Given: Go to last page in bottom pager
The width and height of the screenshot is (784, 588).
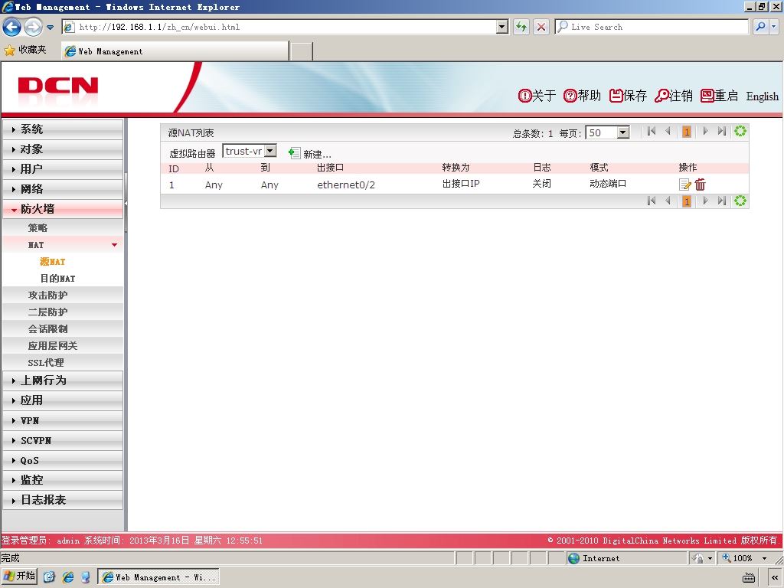Looking at the screenshot, I should (x=721, y=201).
